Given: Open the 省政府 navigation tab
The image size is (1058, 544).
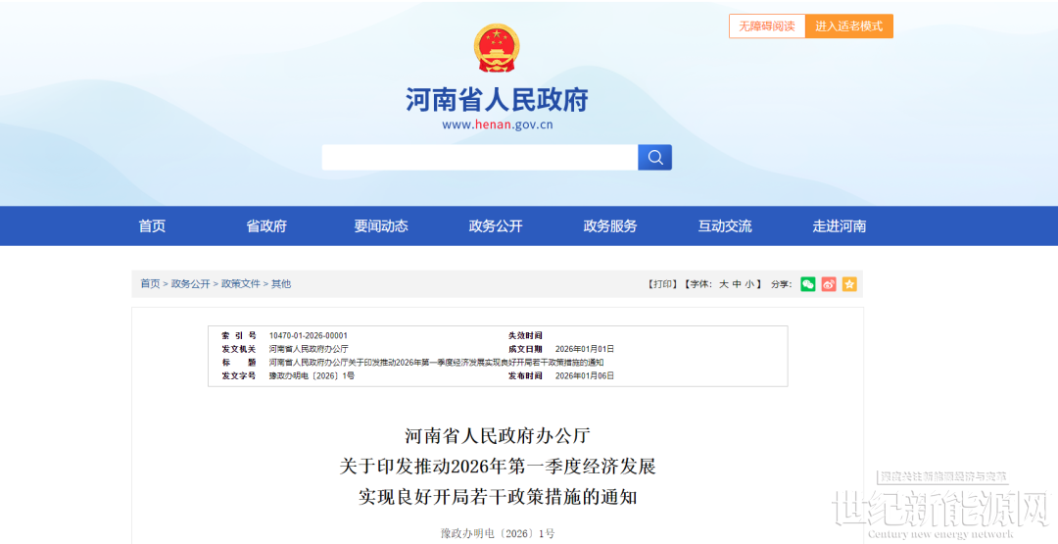Looking at the screenshot, I should tap(266, 226).
